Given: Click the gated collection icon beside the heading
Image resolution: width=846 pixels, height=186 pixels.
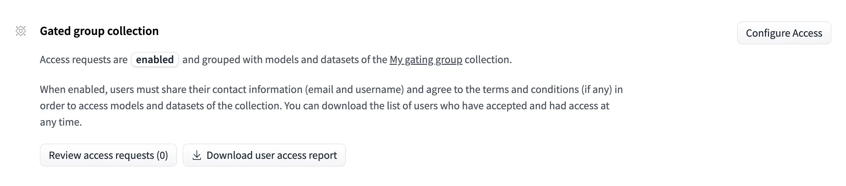Looking at the screenshot, I should tap(21, 31).
